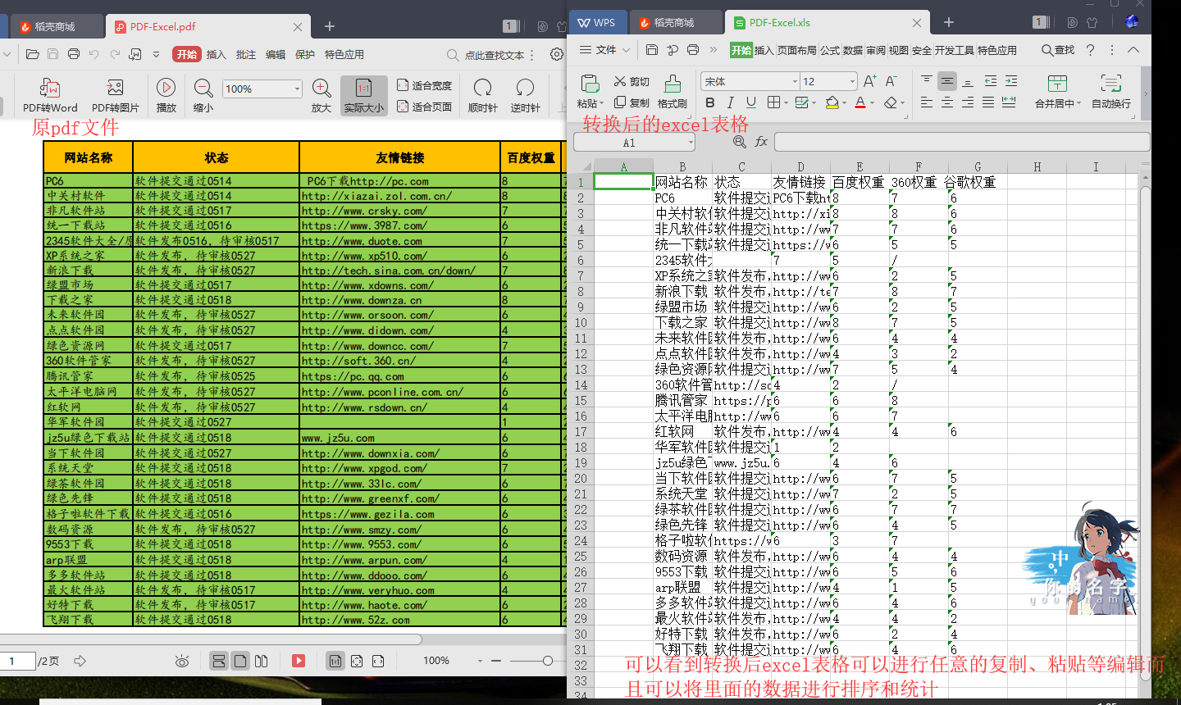Switch to the 稻壳商城 tab in the spreadsheet window

click(676, 22)
